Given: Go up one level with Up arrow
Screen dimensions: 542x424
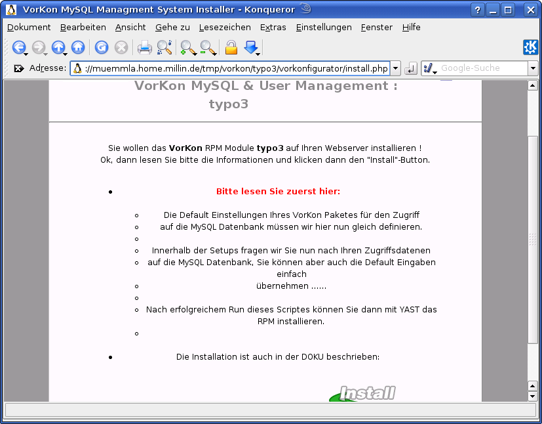Looking at the screenshot, I should 58,47.
